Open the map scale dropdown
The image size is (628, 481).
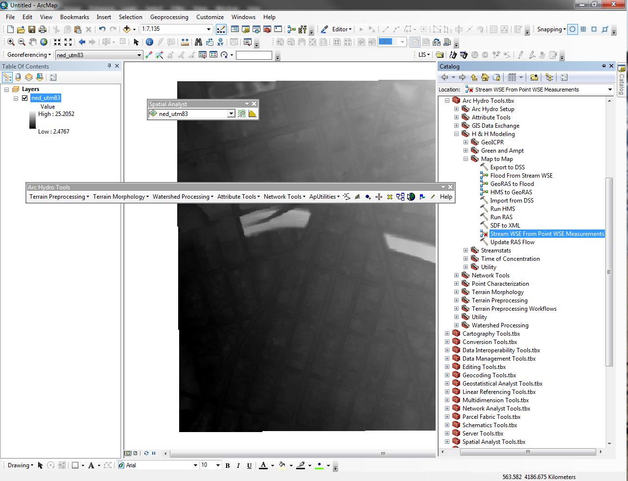point(209,29)
